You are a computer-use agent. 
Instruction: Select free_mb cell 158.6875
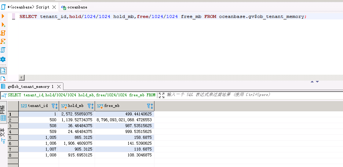(124, 138)
